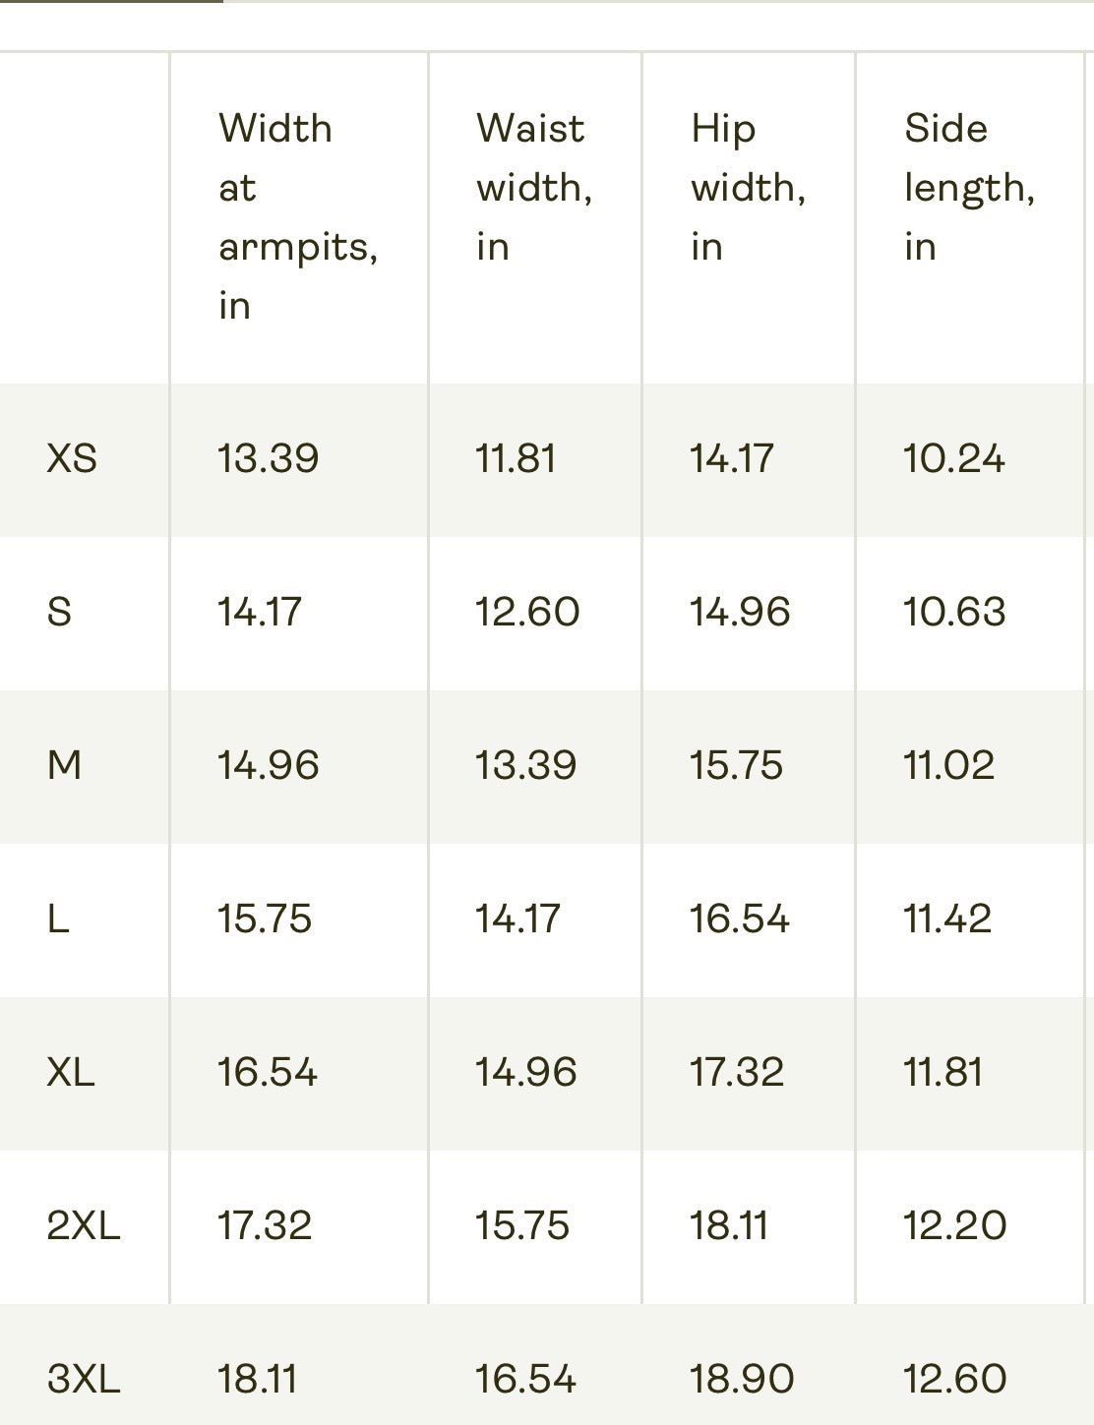Viewport: 1094px width, 1425px height.
Task: Click the L side length value 11.42
Action: (x=947, y=919)
